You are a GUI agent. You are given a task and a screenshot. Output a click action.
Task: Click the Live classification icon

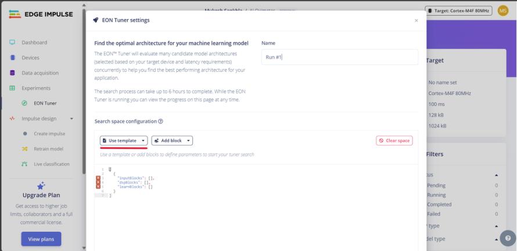tap(24, 164)
